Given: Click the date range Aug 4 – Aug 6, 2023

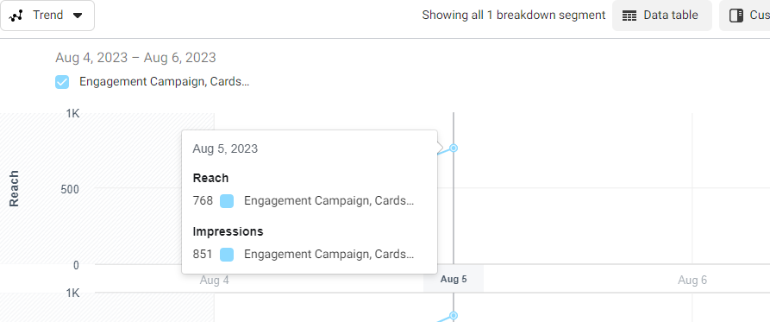Looking at the screenshot, I should pyautogui.click(x=135, y=58).
